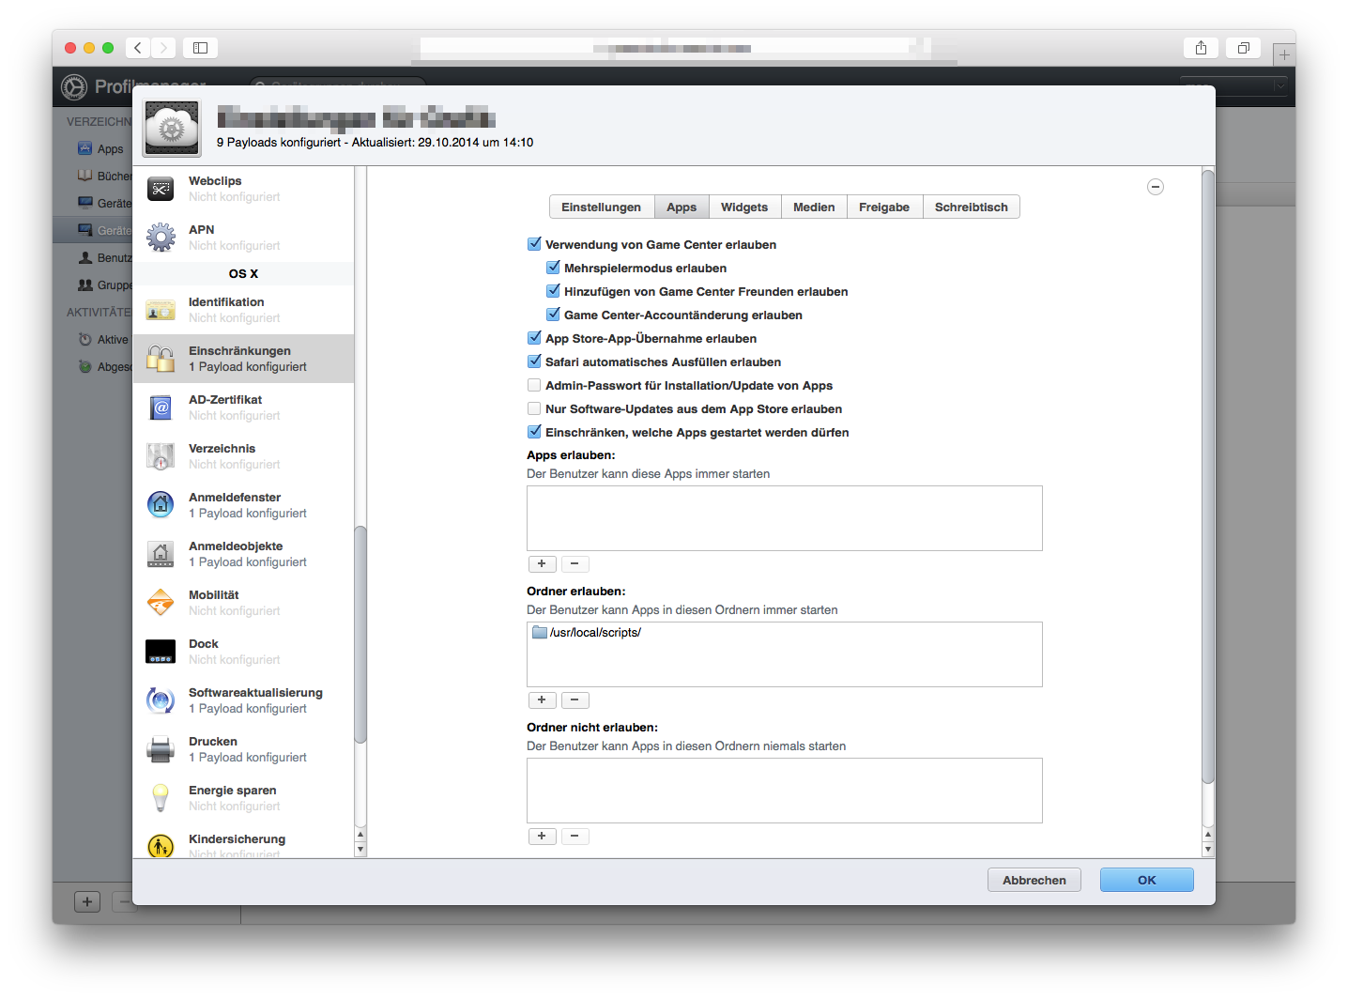This screenshot has height=999, width=1348.
Task: Open the APN gear payload
Action: click(161, 238)
